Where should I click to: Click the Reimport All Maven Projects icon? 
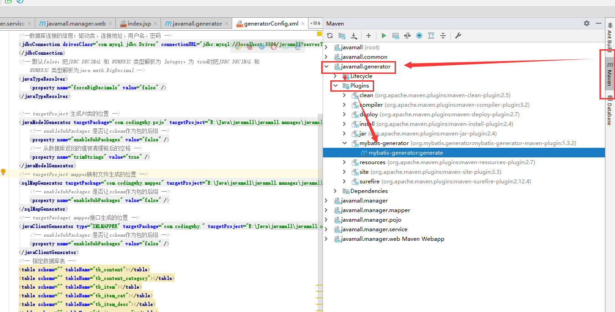[330, 36]
